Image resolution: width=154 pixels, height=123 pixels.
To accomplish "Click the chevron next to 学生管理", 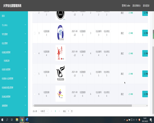I will [x=25, y=34].
